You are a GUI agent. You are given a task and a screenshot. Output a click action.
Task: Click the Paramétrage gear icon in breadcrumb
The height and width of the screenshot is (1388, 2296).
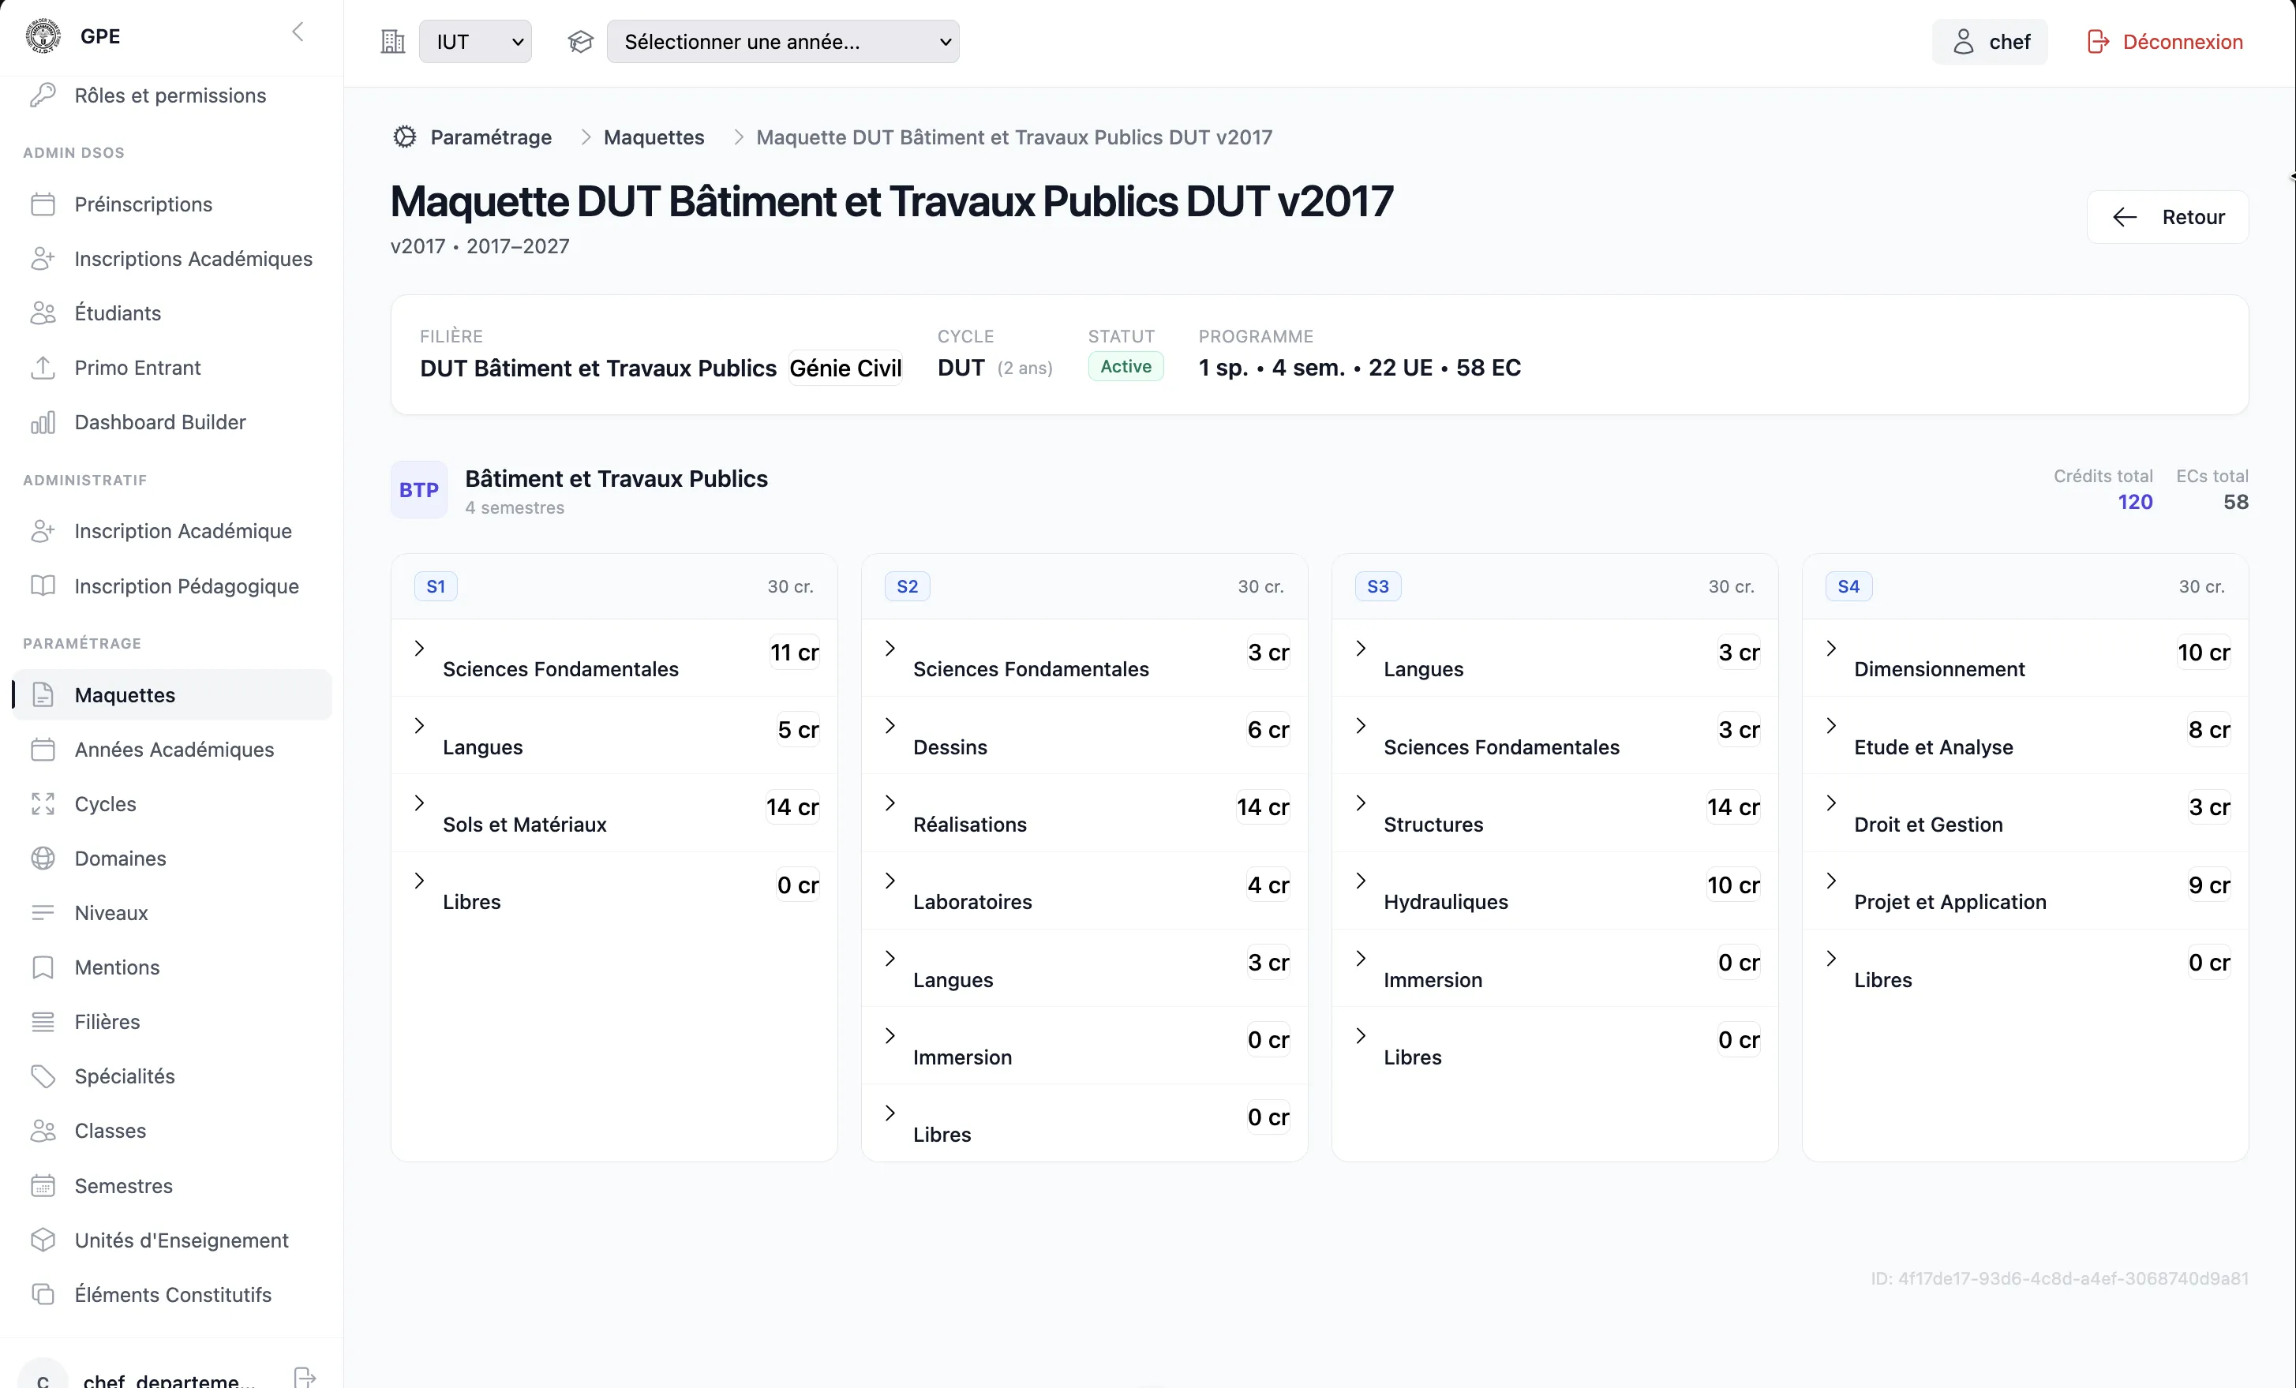coord(404,137)
